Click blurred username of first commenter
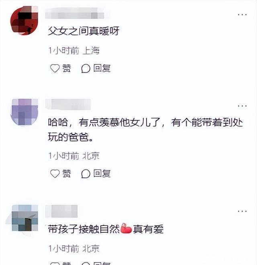 [x=74, y=13]
